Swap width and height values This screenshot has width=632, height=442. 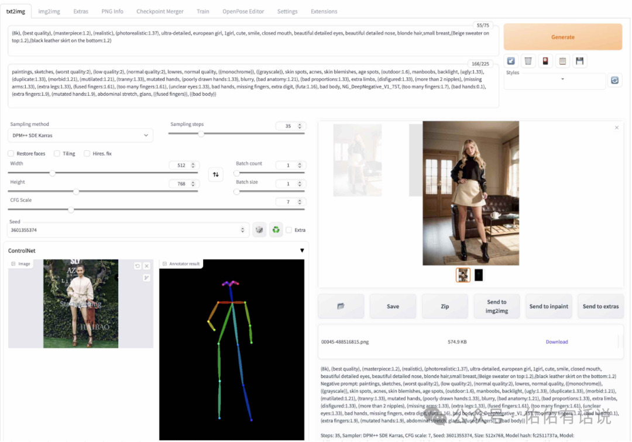[215, 174]
